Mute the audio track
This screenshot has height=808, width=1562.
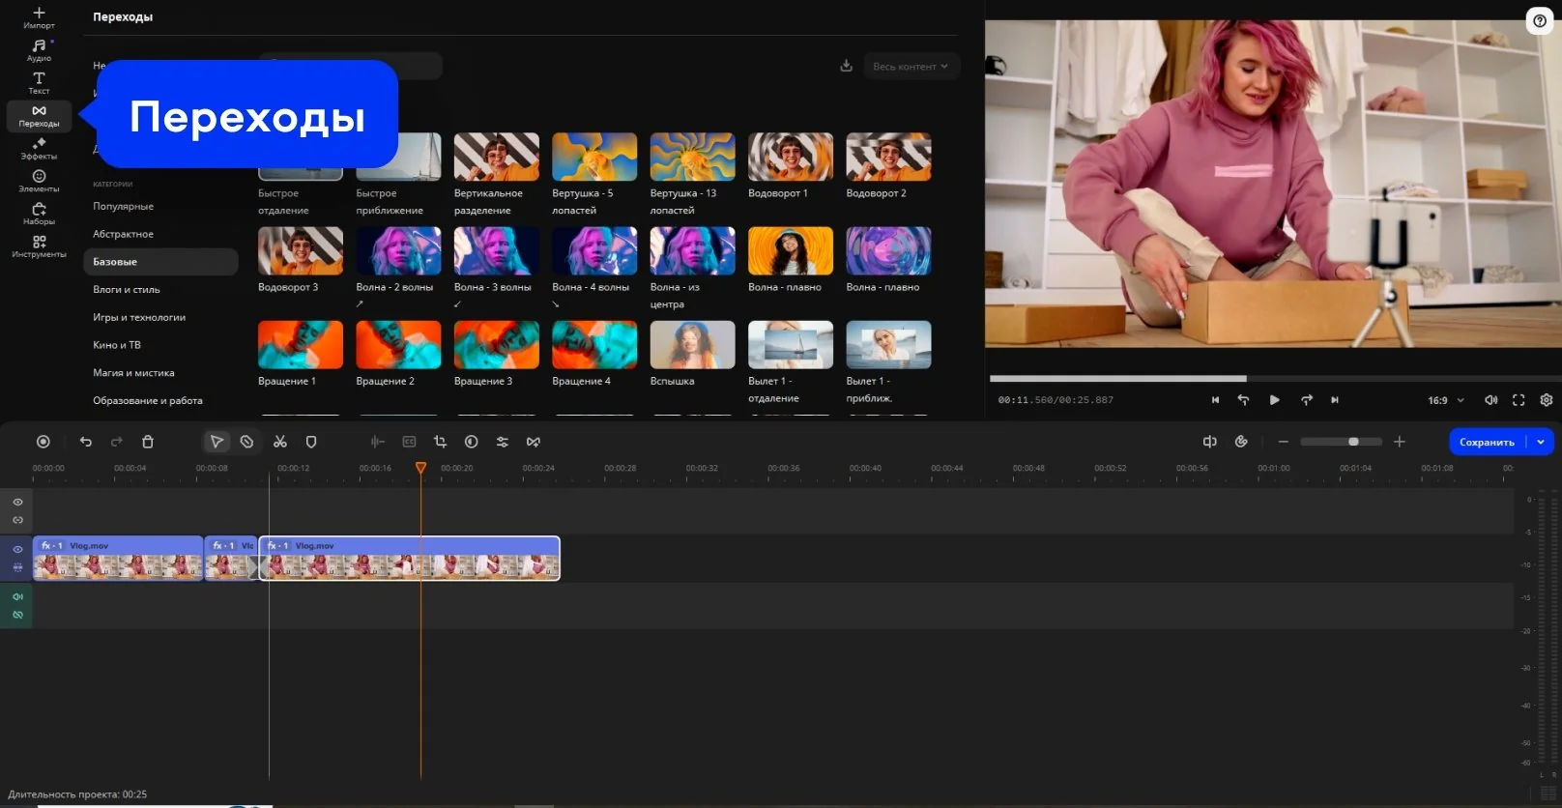click(x=17, y=596)
